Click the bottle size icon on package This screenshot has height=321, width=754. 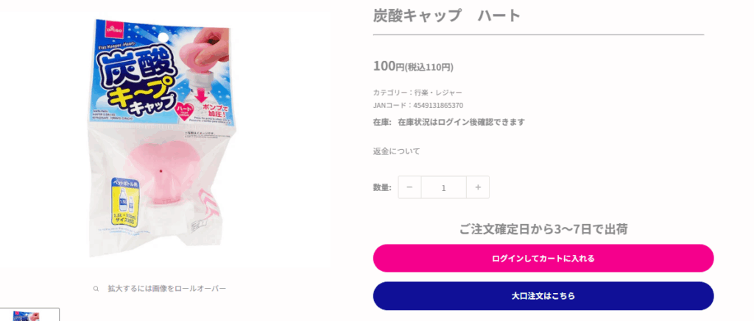(126, 201)
